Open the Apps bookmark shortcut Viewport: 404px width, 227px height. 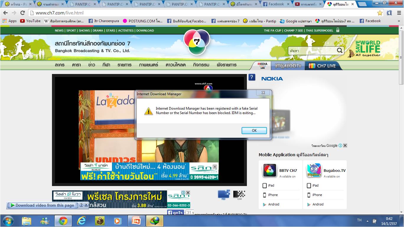[9, 21]
